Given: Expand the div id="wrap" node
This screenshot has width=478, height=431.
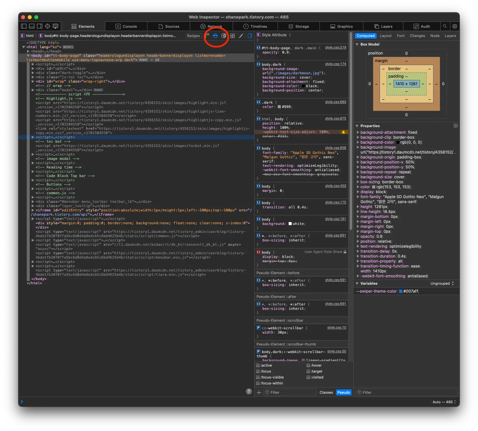Looking at the screenshot, I should [33, 81].
